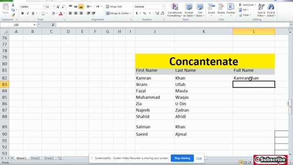Click Decrease Indent icon
The height and width of the screenshot is (165, 293).
click(x=88, y=13)
